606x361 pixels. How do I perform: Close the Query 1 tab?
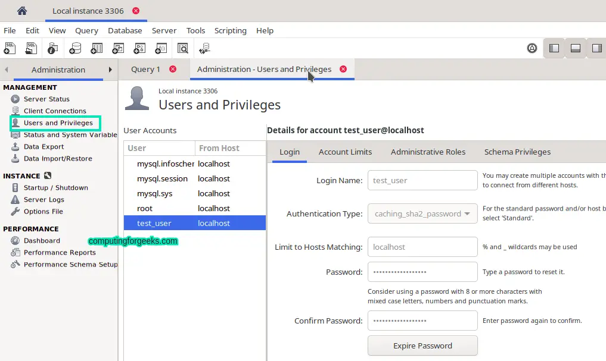pos(173,69)
